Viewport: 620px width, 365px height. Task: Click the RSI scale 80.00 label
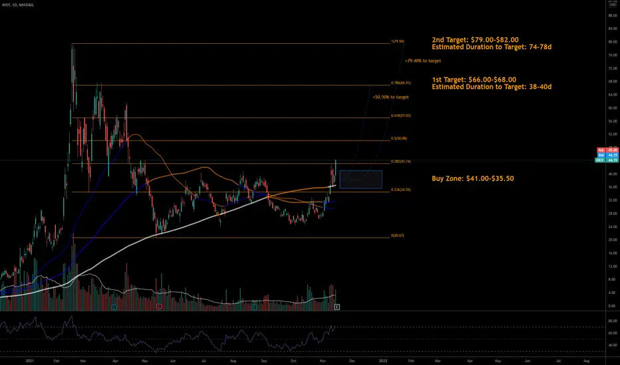click(613, 321)
